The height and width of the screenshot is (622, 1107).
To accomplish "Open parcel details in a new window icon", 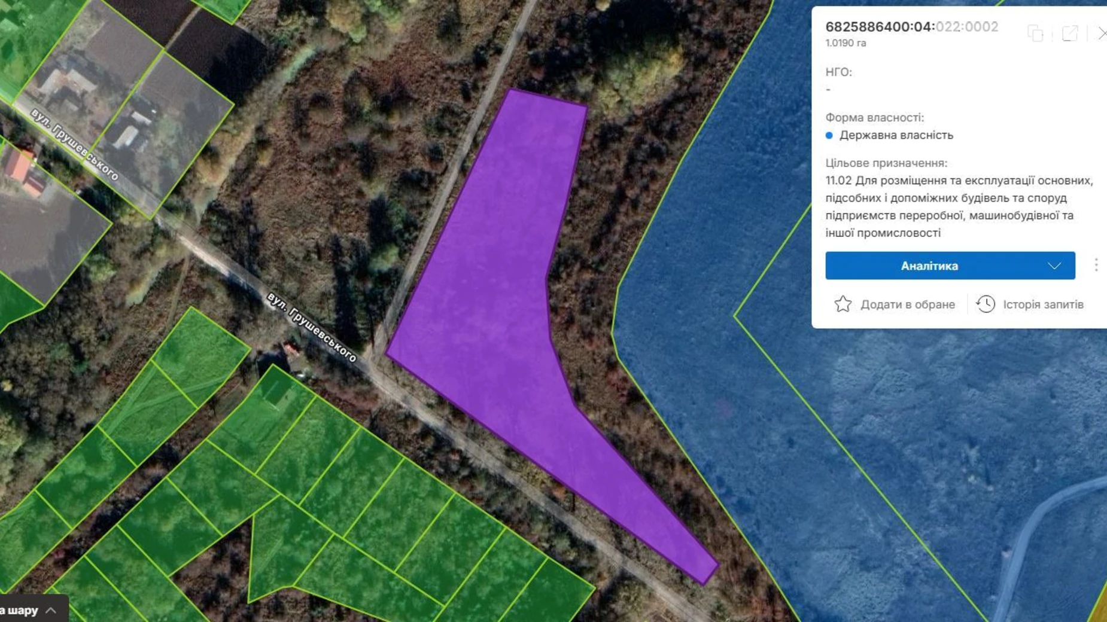I will 1069,33.
